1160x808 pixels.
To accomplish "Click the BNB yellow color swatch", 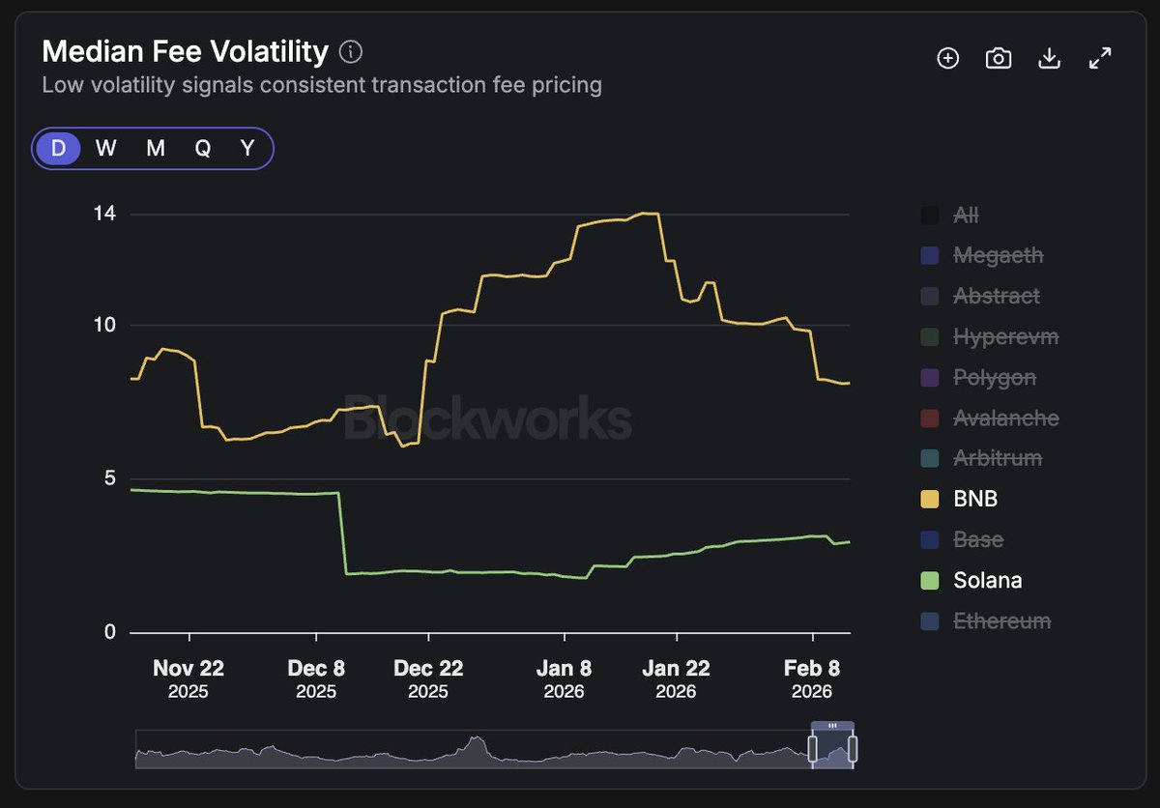I will click(x=930, y=499).
